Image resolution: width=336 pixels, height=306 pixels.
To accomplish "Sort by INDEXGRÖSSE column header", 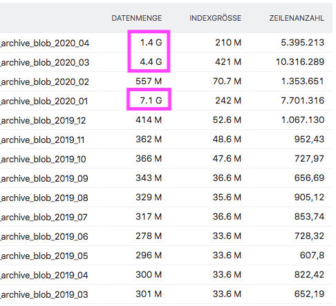I will 215,18.
